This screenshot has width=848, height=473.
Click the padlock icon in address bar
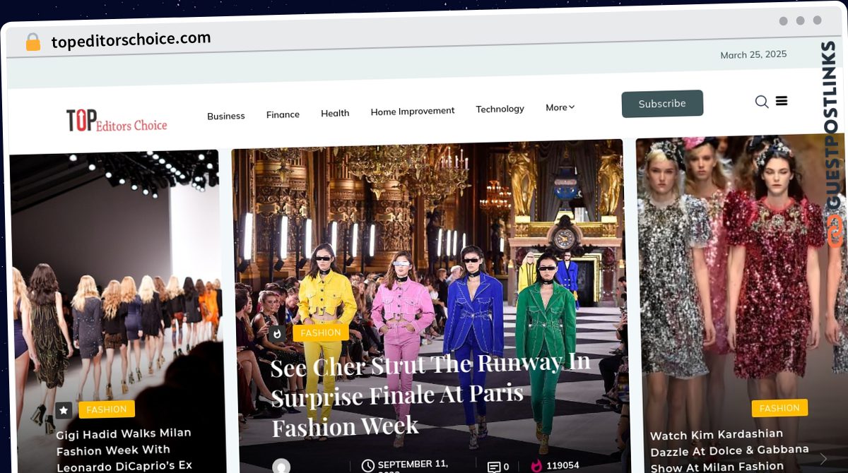click(33, 42)
